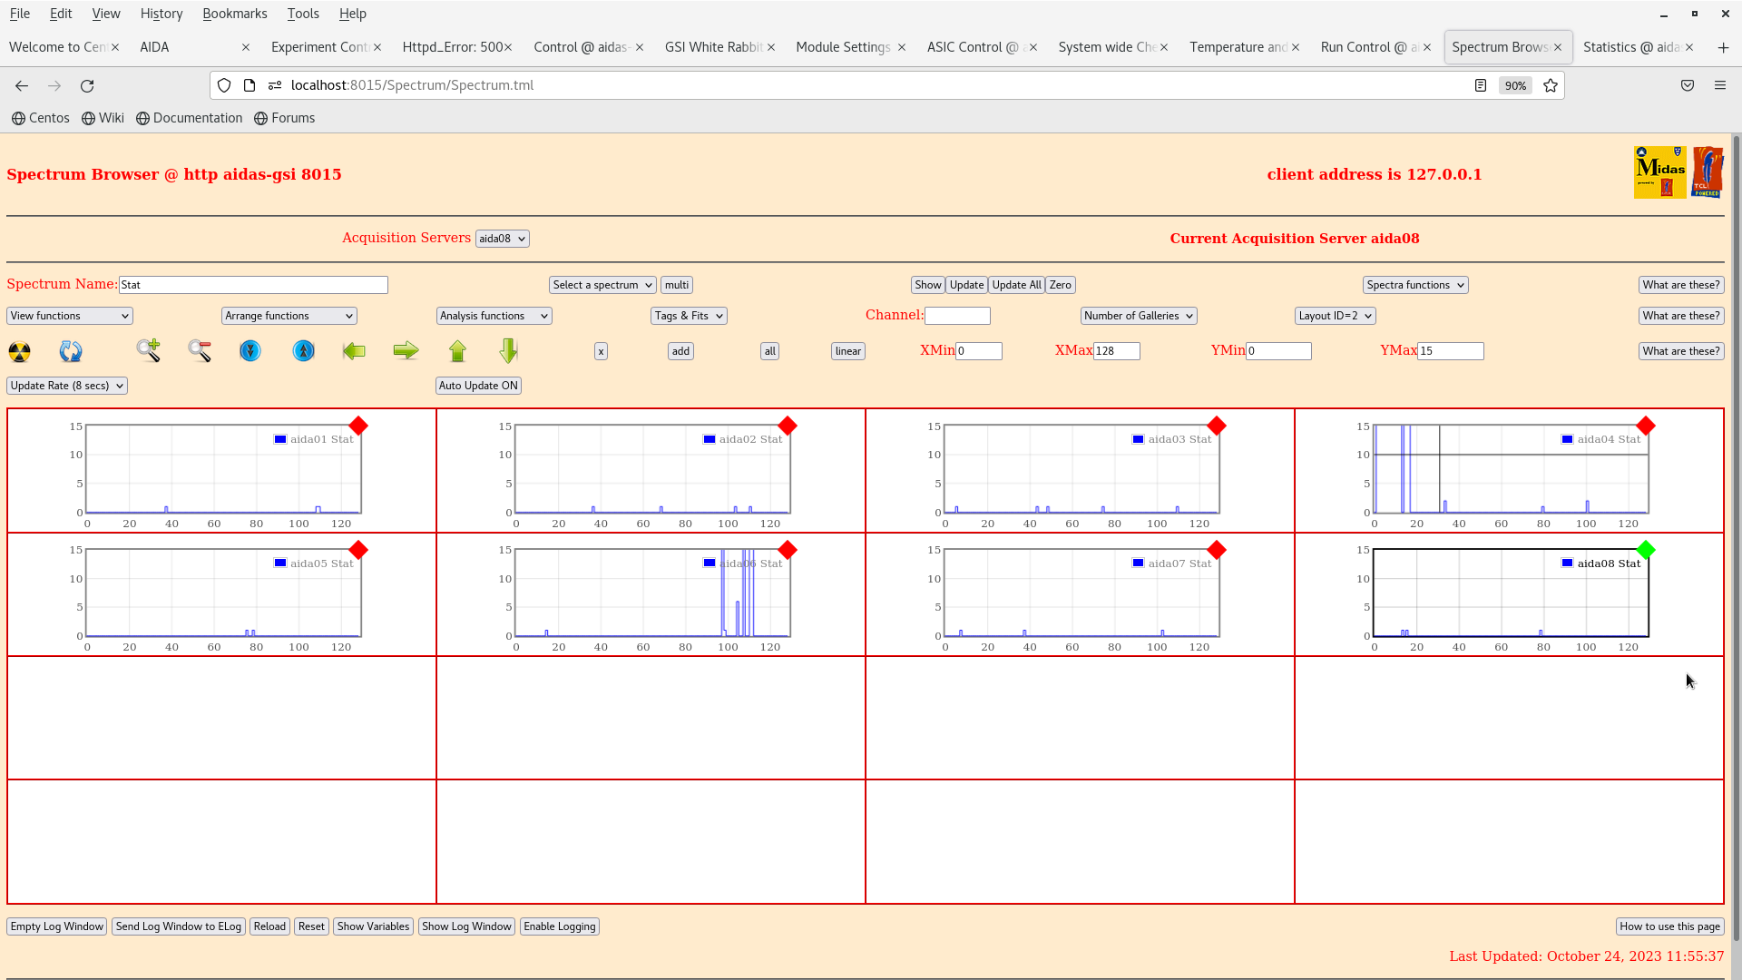Click the green up arrow icon
Viewport: 1742px width, 980px height.
457,351
